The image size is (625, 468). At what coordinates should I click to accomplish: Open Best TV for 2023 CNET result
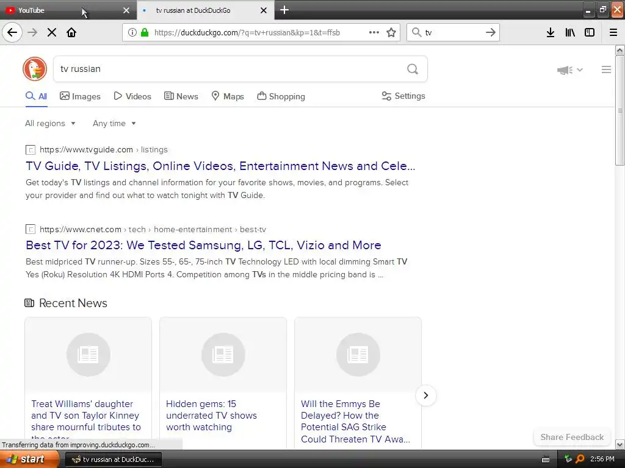point(203,245)
